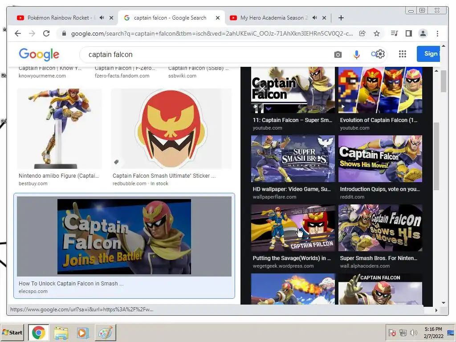Toggle the Chrome side panel icon
Image resolution: width=456 pixels, height=342 pixels.
[409, 33]
